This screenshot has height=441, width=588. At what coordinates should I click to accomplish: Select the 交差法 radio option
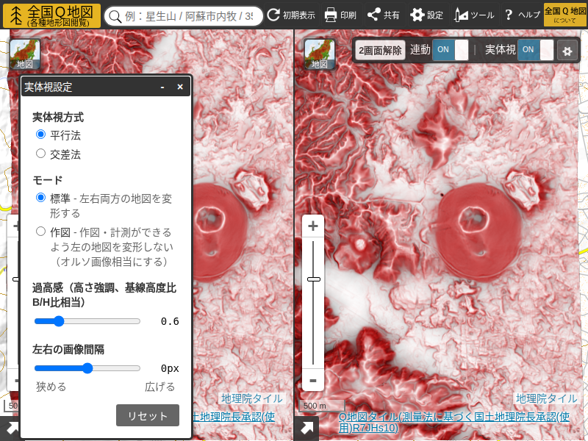click(x=41, y=154)
